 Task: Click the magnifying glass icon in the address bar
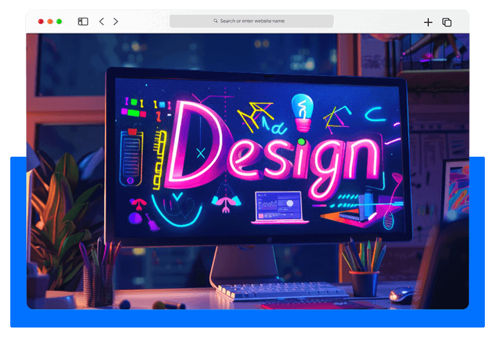[x=215, y=21]
